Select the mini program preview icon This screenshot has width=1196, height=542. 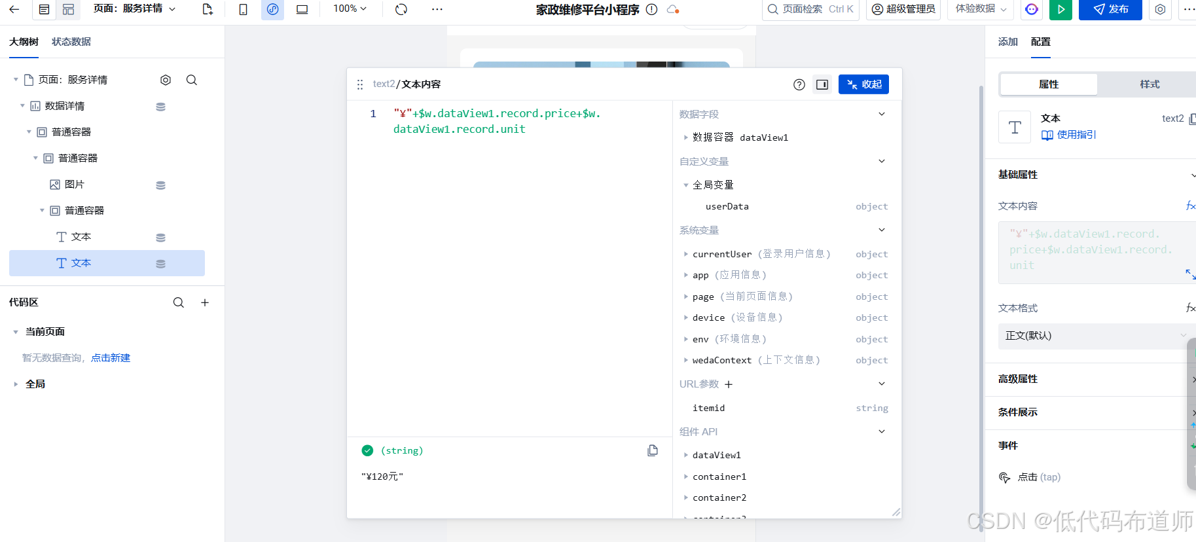[272, 9]
